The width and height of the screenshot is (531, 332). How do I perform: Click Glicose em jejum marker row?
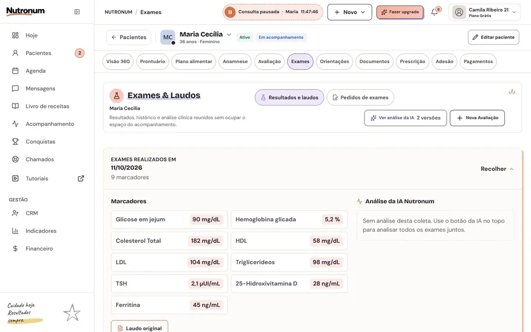tap(169, 220)
